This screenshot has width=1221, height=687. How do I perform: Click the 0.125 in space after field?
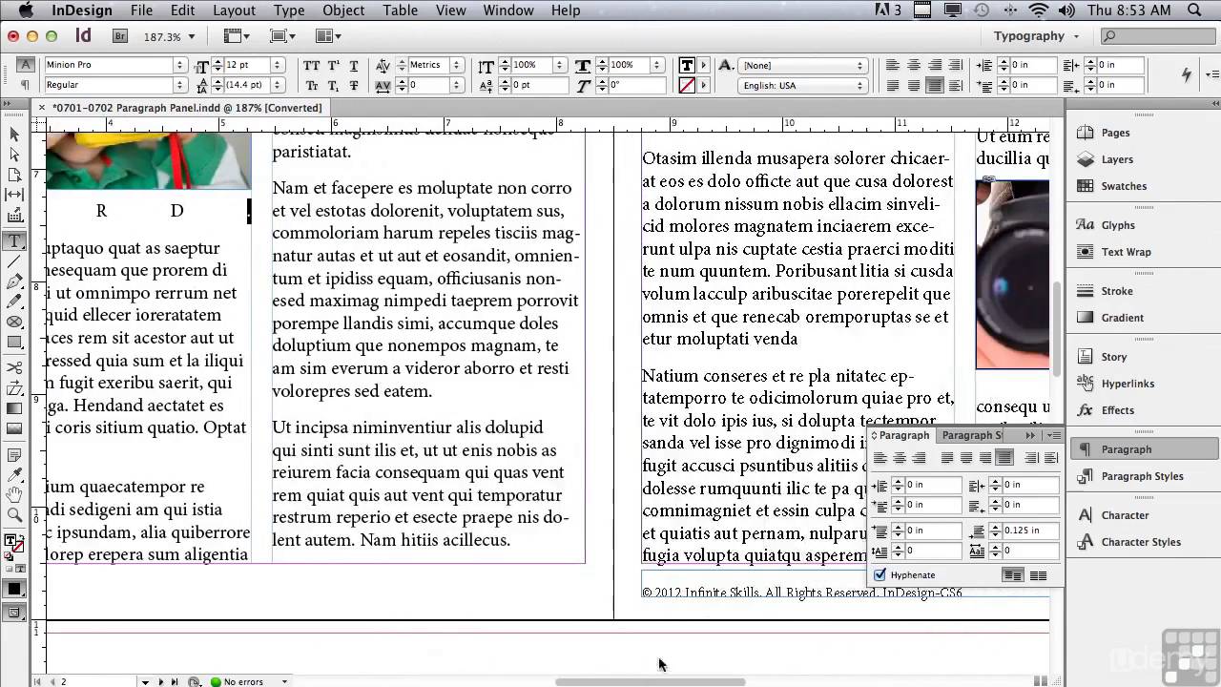click(x=1029, y=531)
